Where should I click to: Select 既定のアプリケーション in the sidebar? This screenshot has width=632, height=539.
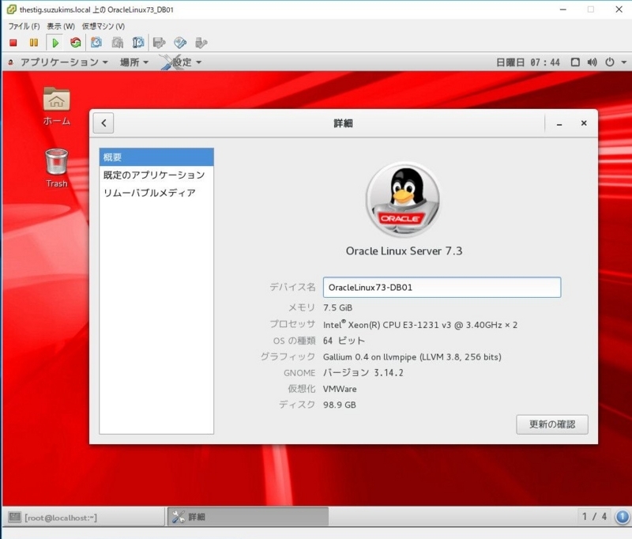pyautogui.click(x=156, y=175)
